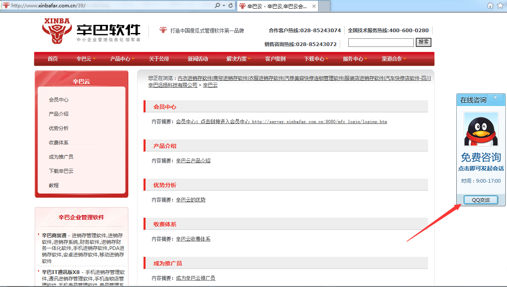Click the Xinba bull logo
The image size is (507, 287).
pyautogui.click(x=56, y=31)
